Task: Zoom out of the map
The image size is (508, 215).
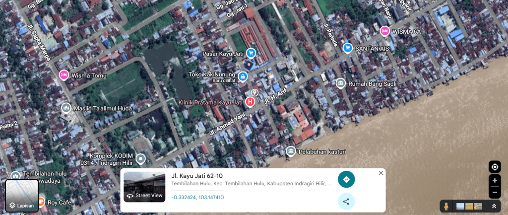Action: (x=495, y=192)
